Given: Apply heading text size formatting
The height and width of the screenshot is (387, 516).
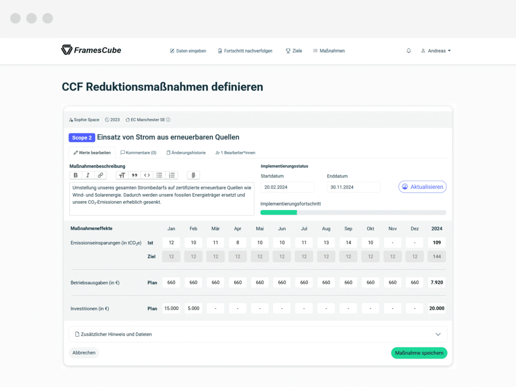Looking at the screenshot, I should point(122,175).
